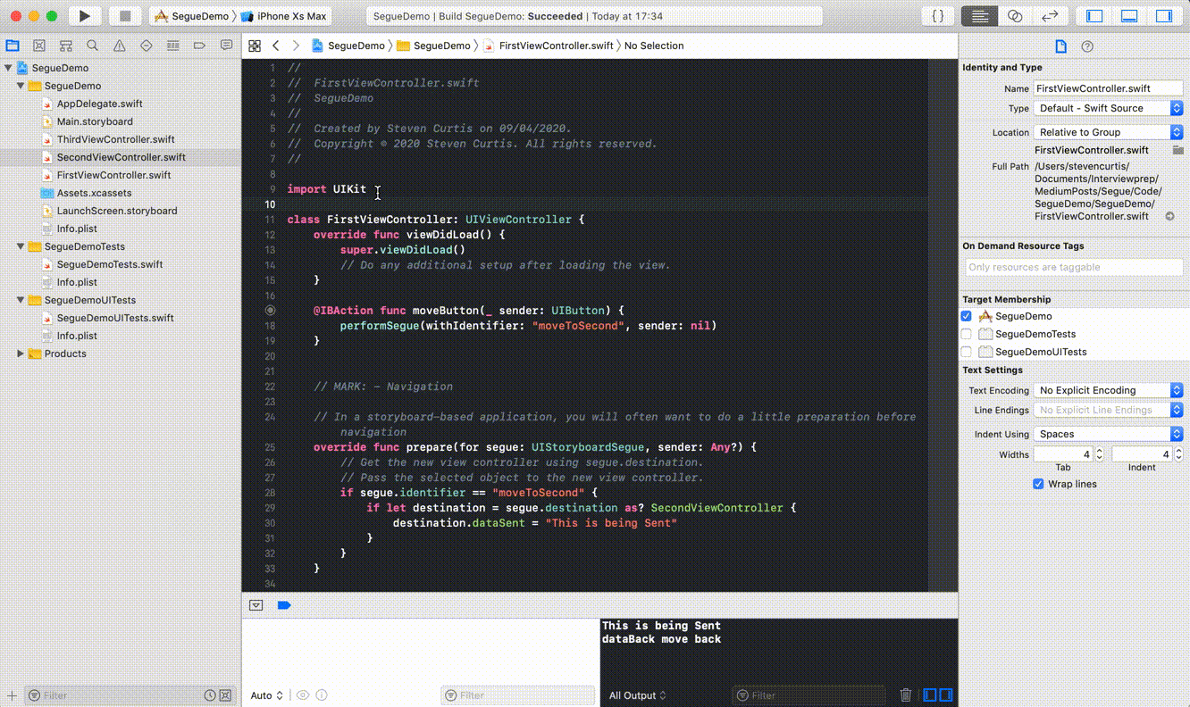
Task: Toggle breakpoints activation in debug bar
Action: tap(284, 605)
